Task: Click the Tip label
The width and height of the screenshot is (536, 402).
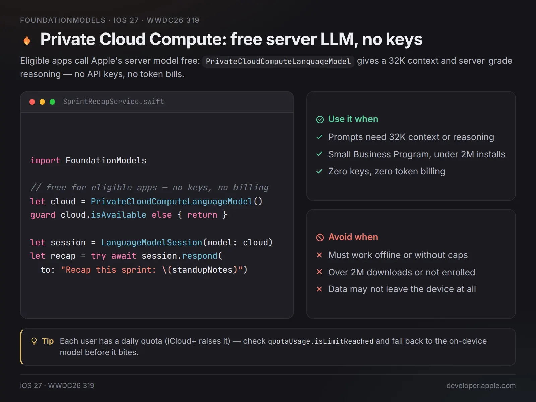Action: coord(48,341)
